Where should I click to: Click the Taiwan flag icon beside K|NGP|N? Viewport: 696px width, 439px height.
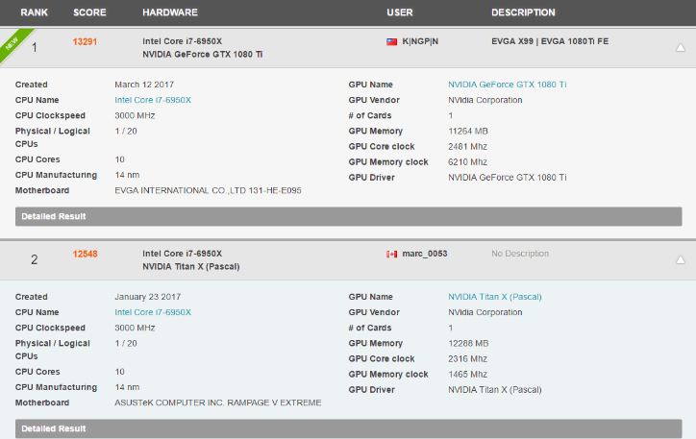391,41
